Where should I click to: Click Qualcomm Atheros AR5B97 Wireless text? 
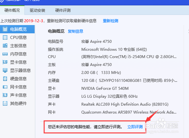[x=129, y=112]
